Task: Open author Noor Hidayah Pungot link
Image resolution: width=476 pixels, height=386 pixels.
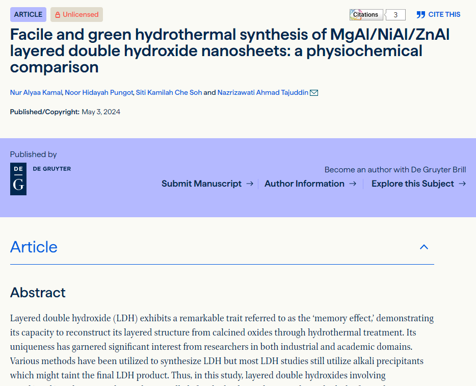Action: [x=99, y=93]
